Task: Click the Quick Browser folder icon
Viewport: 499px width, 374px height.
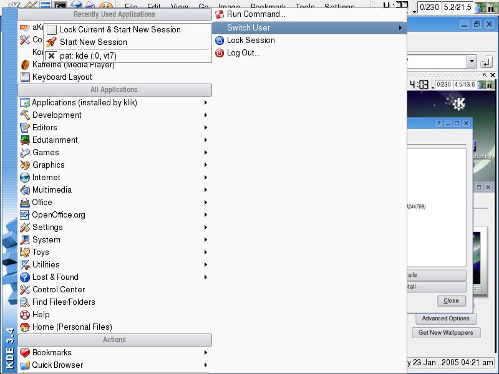Action: 25,365
